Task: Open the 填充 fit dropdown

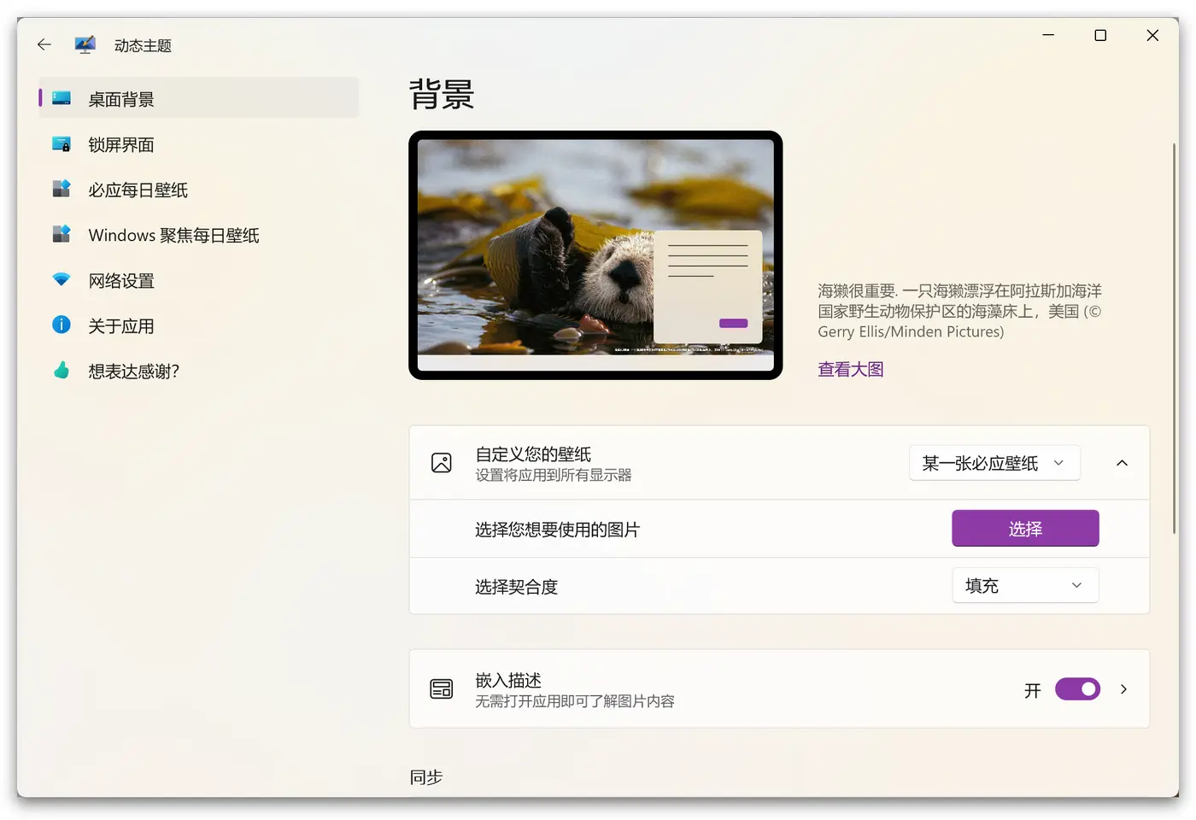Action: [x=1025, y=586]
